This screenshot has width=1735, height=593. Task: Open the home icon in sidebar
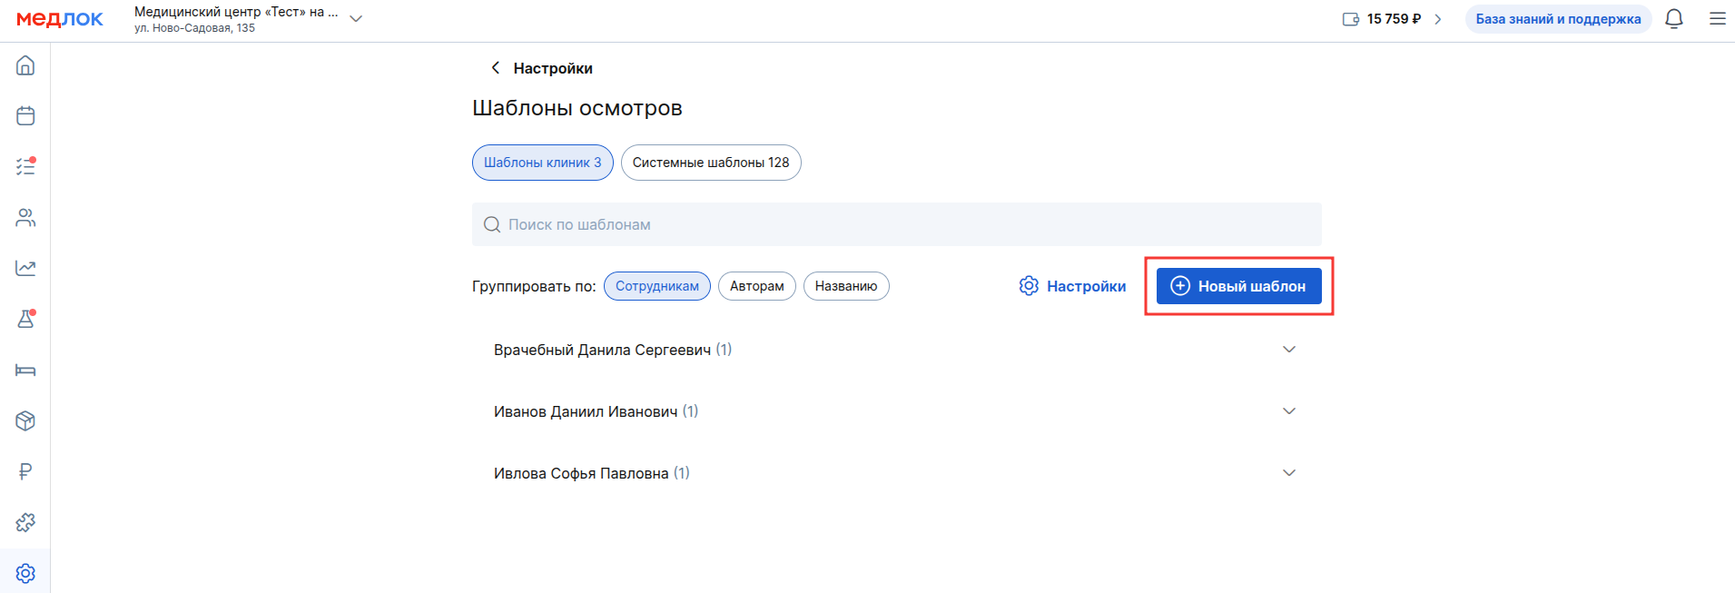(x=25, y=65)
